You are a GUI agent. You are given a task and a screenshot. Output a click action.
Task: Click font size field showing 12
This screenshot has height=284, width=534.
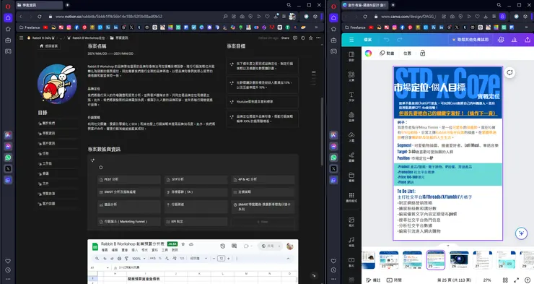pos(222,259)
